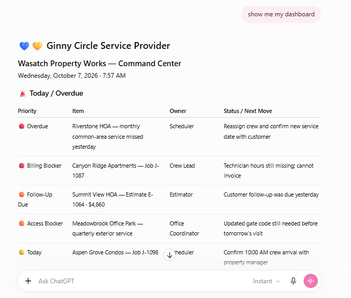Click the orange heart emoji in heading
Image resolution: width=351 pixels, height=298 pixels.
(x=37, y=46)
